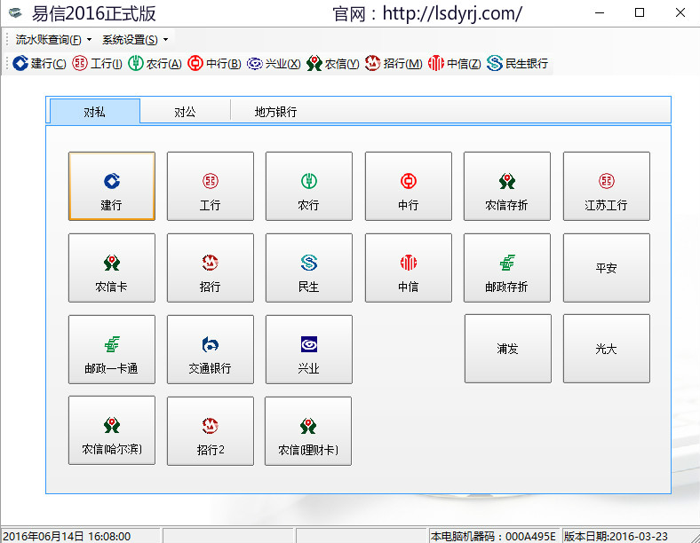Open the 农信(理财卡) button
Viewport: 700px width, 543px height.
308,431
